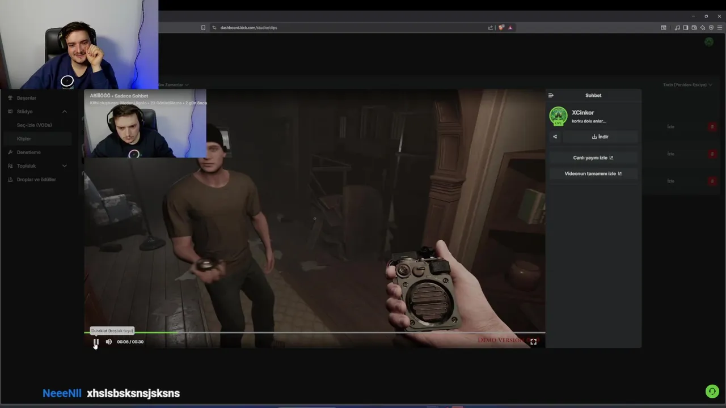Click the browser address bar URL
Image resolution: width=726 pixels, height=408 pixels.
(x=248, y=27)
